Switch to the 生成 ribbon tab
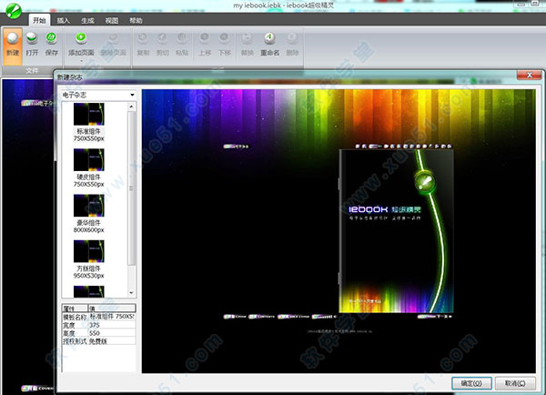Screen dimensions: 546x395 pyautogui.click(x=87, y=21)
